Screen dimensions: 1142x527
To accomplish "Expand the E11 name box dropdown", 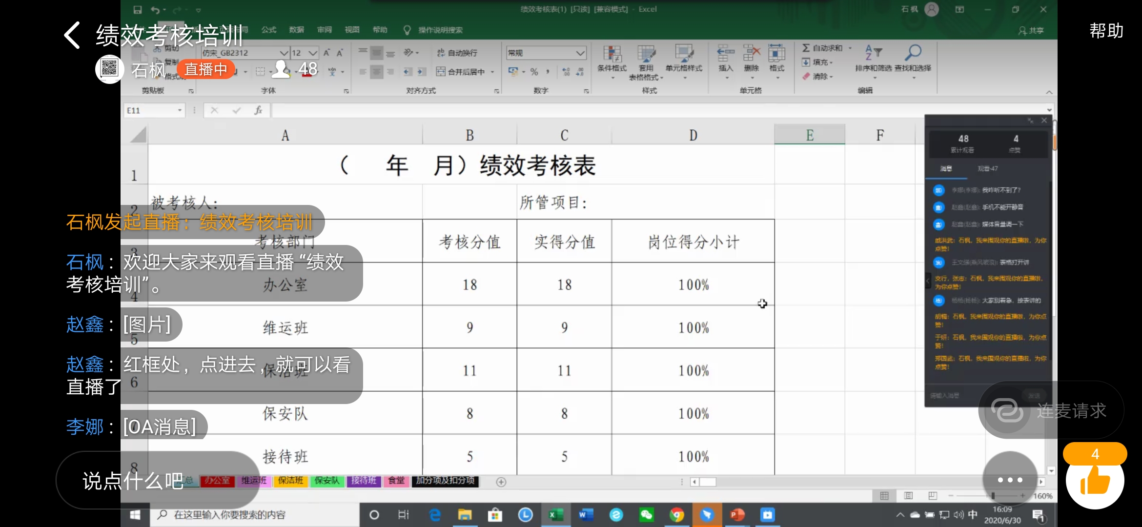I will tap(180, 110).
